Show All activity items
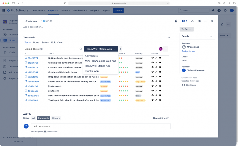Screen dimensions: 238x146 34,118
